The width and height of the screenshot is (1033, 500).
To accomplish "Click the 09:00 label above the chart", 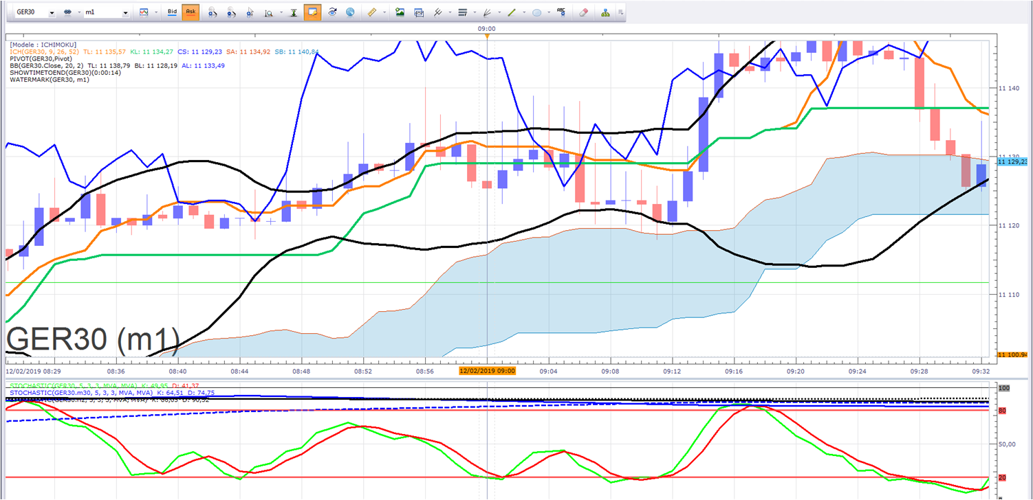I will click(487, 29).
